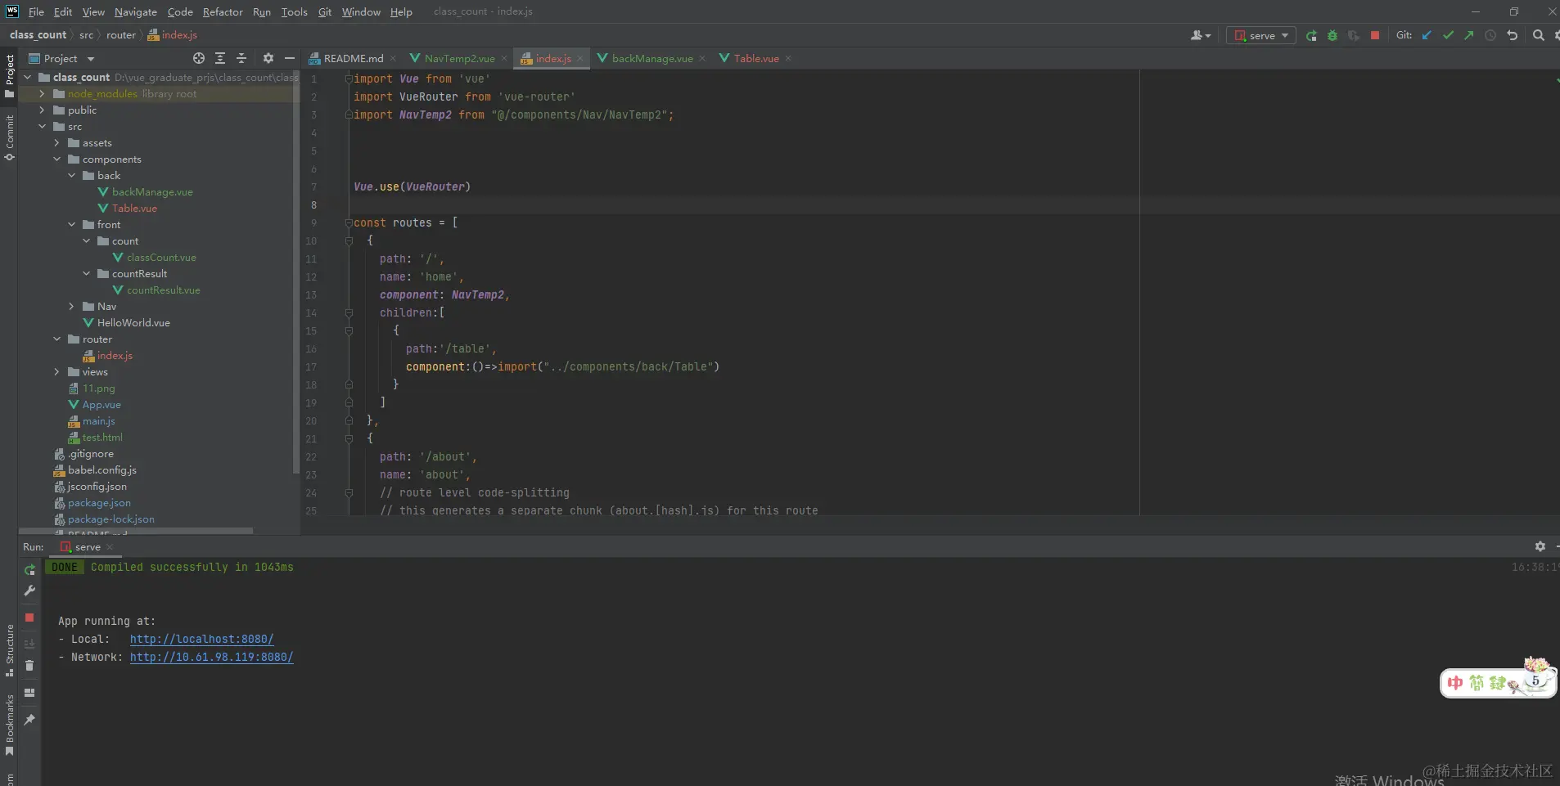Clear console output with trash icon
1560x786 pixels.
(x=29, y=666)
